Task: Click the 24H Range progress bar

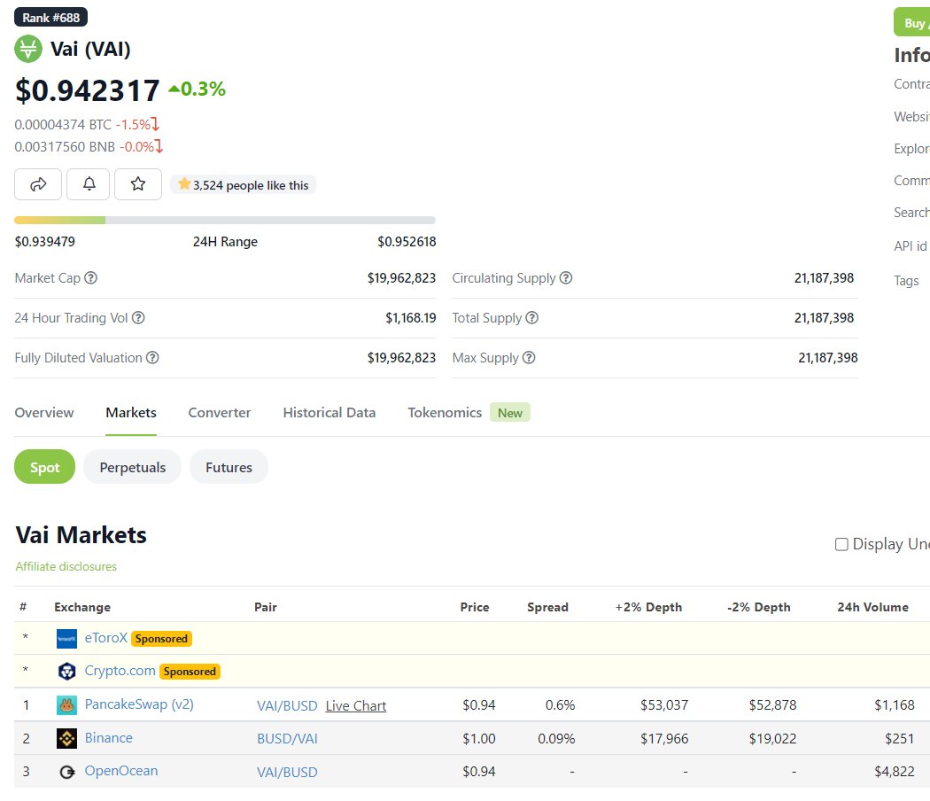Action: [x=226, y=220]
